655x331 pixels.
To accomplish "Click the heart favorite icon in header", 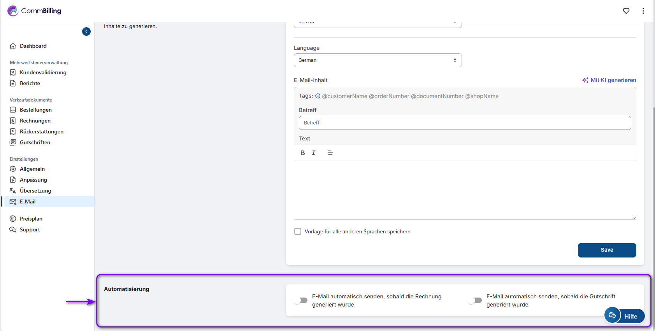I will coord(626,11).
